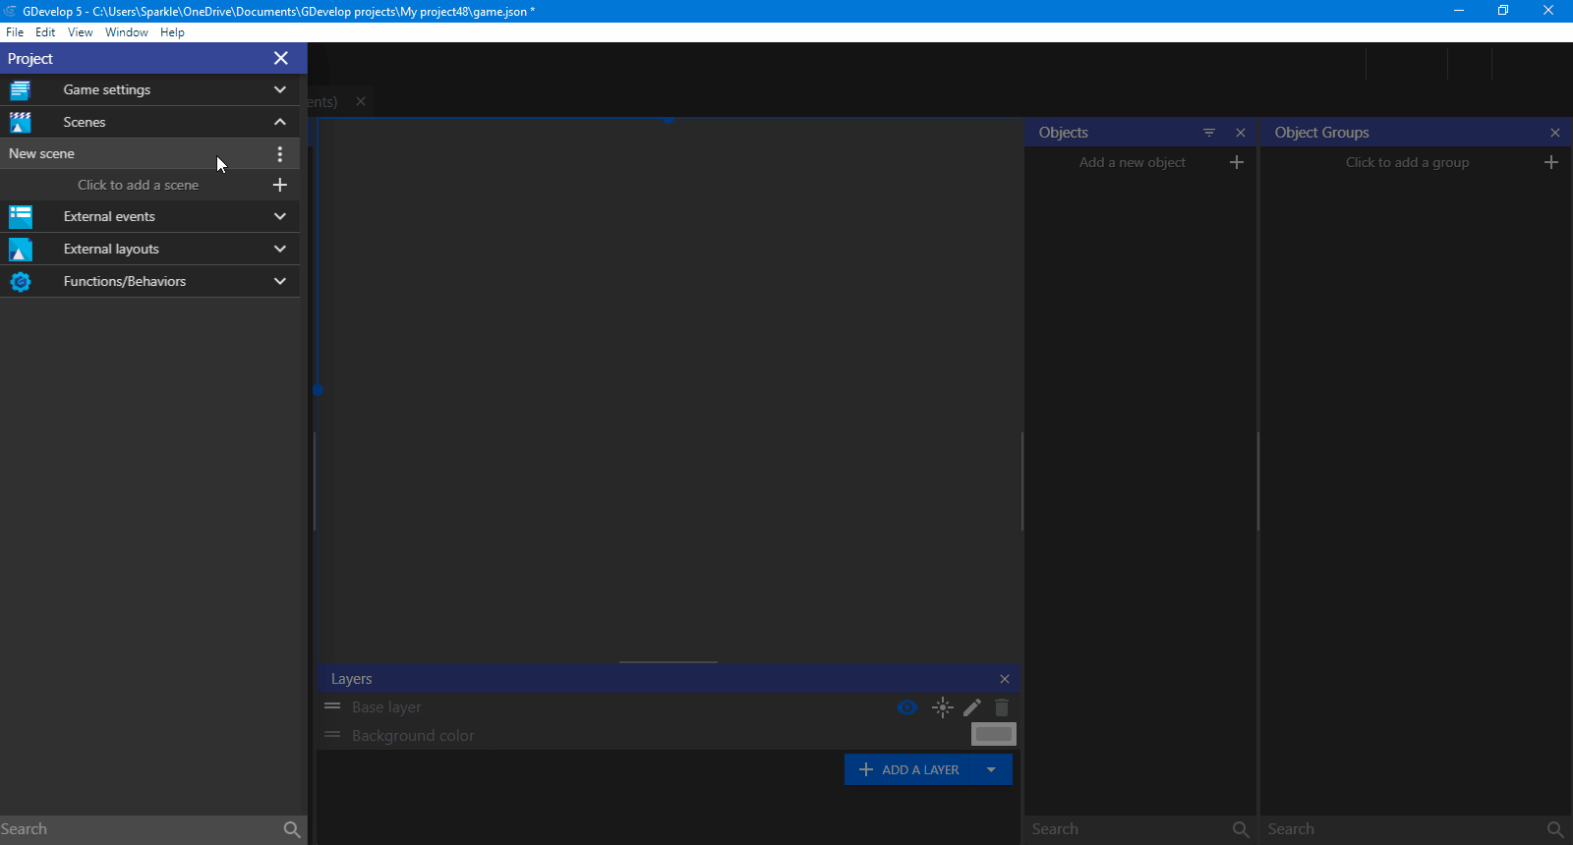Expand the External events section
The image size is (1573, 845).
click(x=280, y=216)
